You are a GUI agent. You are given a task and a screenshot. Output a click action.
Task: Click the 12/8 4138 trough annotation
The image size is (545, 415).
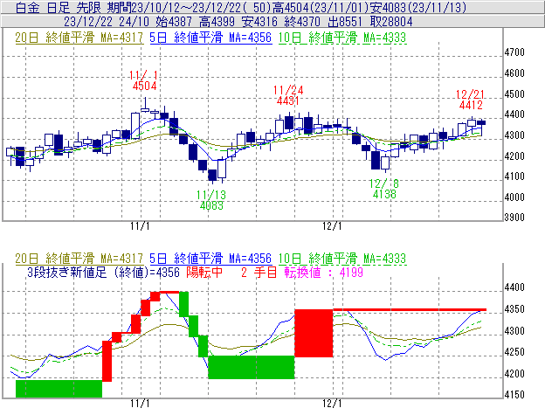[383, 189]
